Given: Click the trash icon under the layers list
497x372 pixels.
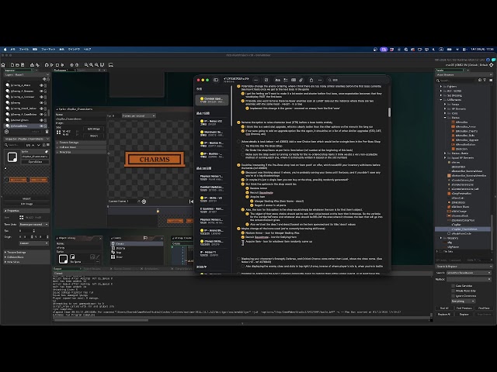Looking at the screenshot, I should coord(47,132).
